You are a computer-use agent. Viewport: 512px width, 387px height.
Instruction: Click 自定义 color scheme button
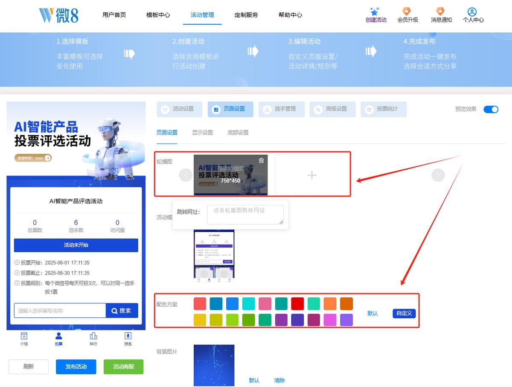(x=404, y=313)
